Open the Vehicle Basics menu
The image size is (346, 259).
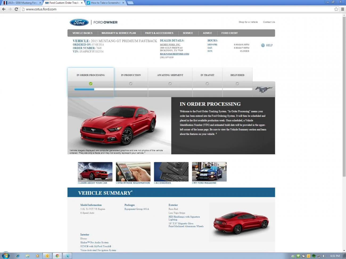(83, 33)
